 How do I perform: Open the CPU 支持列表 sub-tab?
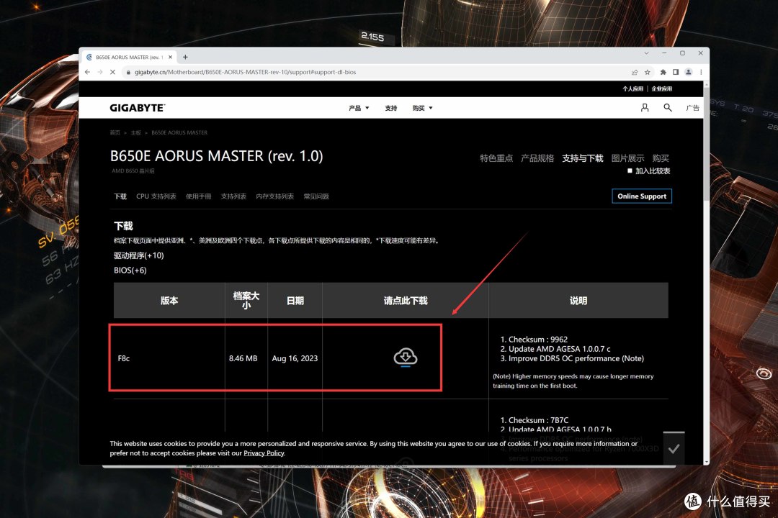click(156, 196)
